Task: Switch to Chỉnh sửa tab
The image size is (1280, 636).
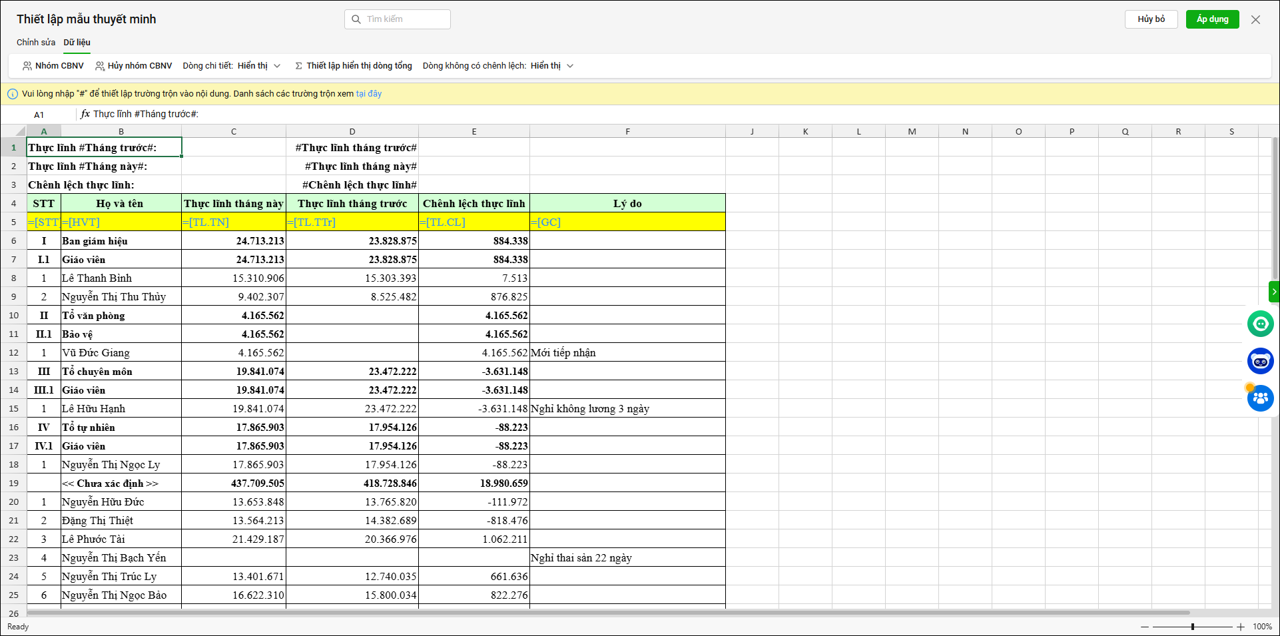Action: 36,43
